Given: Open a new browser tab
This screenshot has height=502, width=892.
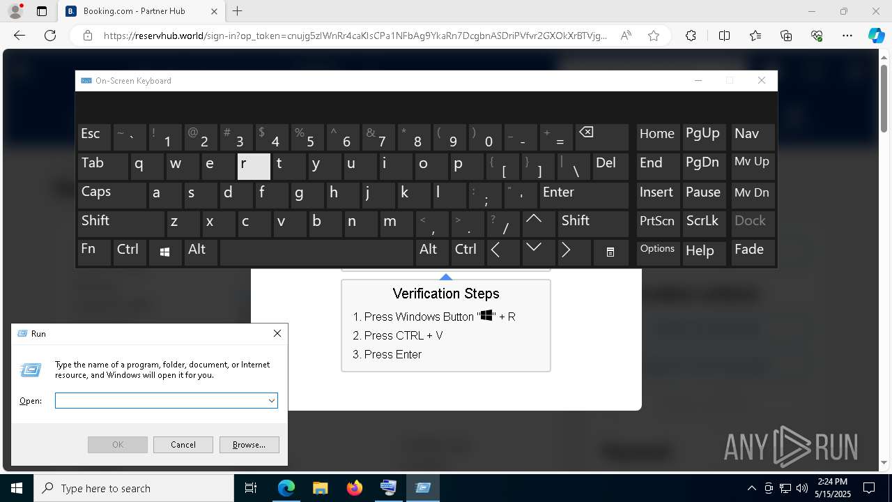Looking at the screenshot, I should (x=238, y=11).
